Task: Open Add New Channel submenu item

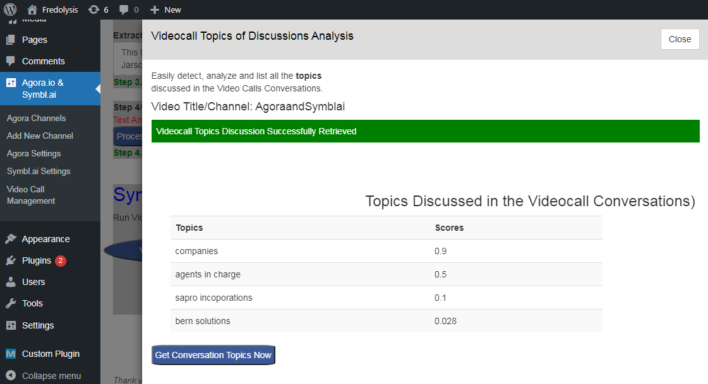Action: pyautogui.click(x=40, y=136)
